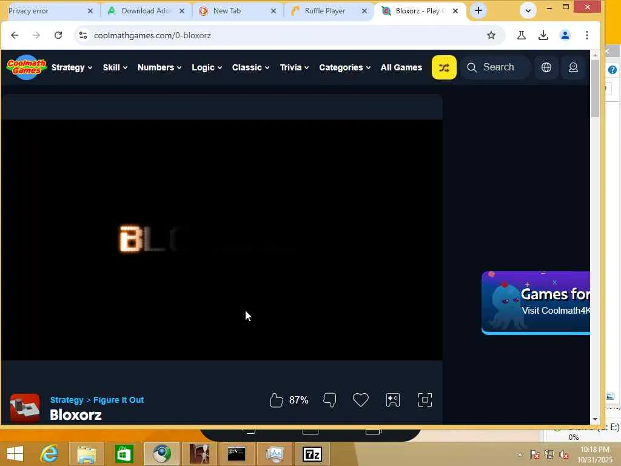Click the Strategy breadcrumb link

67,400
